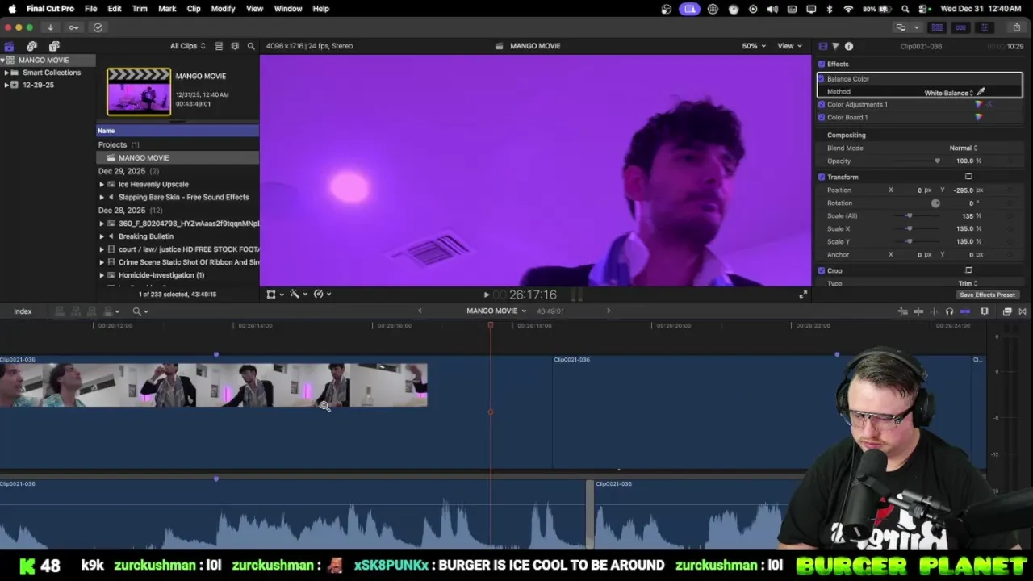Enter viewer full screen mode icon
Screen dimensions: 1033x581
pos(803,295)
